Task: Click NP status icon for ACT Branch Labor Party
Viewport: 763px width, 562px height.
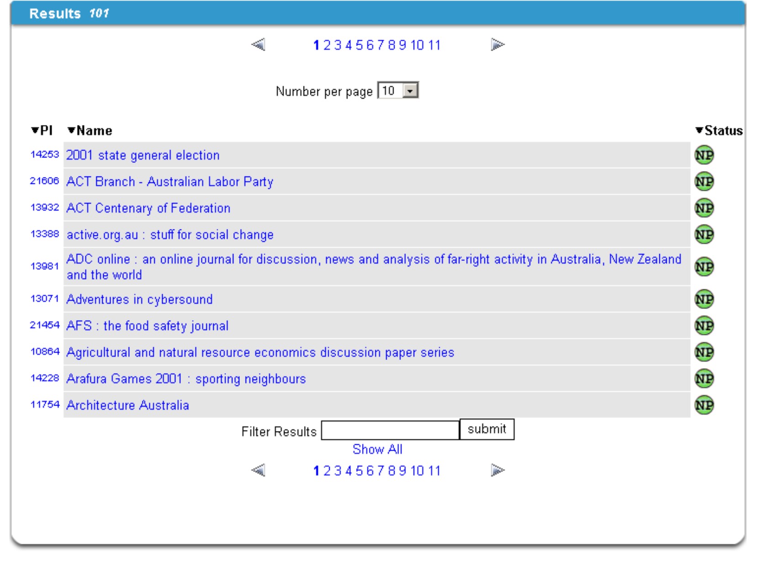Action: click(x=704, y=182)
